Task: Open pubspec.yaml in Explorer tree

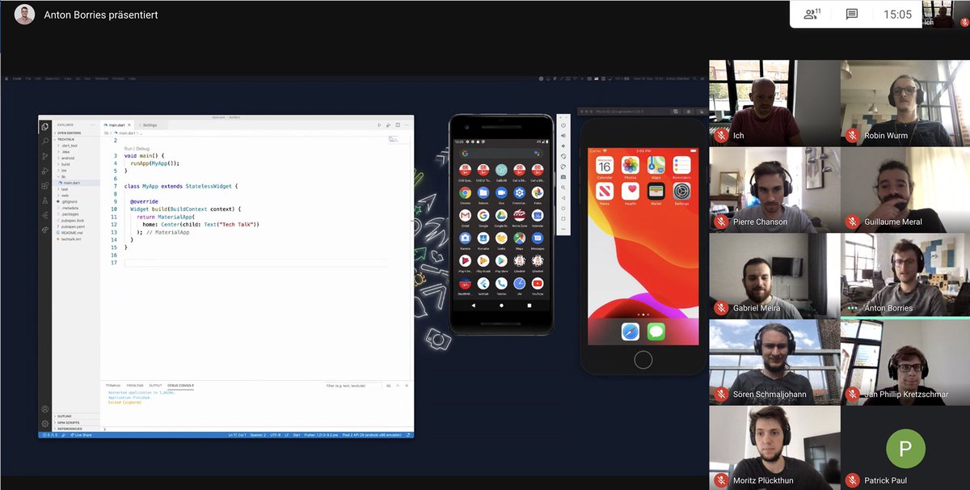Action: [x=77, y=226]
